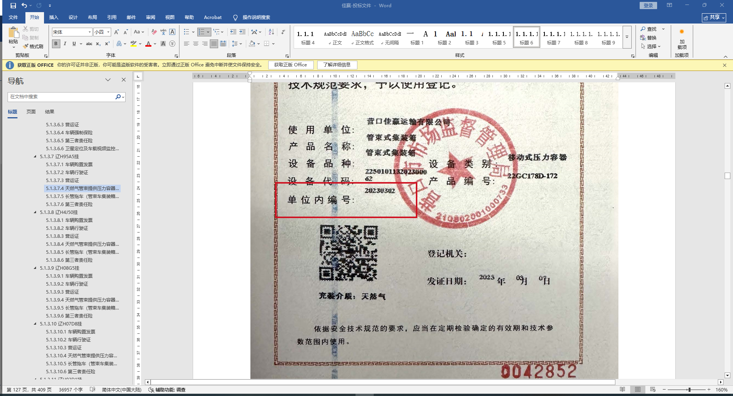This screenshot has height=396, width=733.
Task: Apply the text highlight color
Action: pyautogui.click(x=134, y=44)
